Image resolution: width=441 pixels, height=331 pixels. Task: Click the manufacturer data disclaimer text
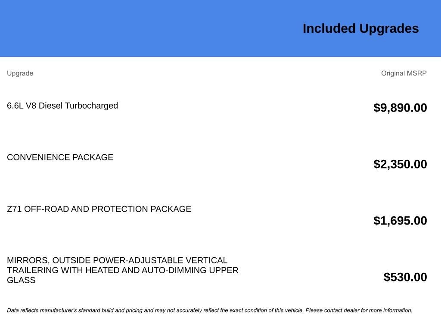click(x=210, y=310)
